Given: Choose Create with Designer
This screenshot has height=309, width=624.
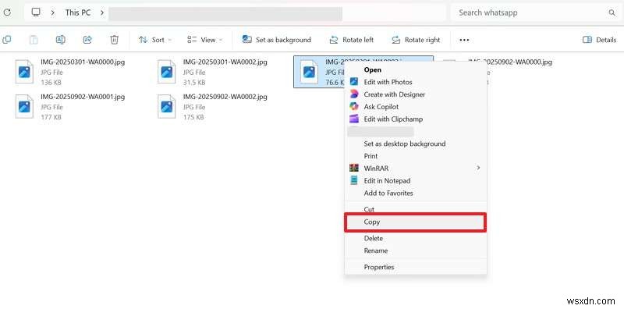Looking at the screenshot, I should (416, 94).
